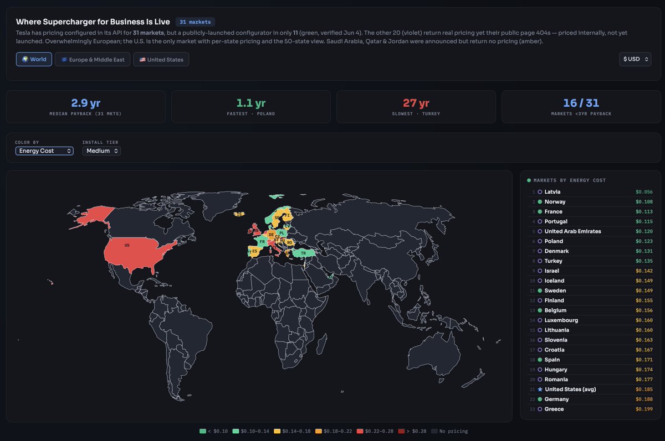Select Latvia in the markets list

[x=590, y=192]
